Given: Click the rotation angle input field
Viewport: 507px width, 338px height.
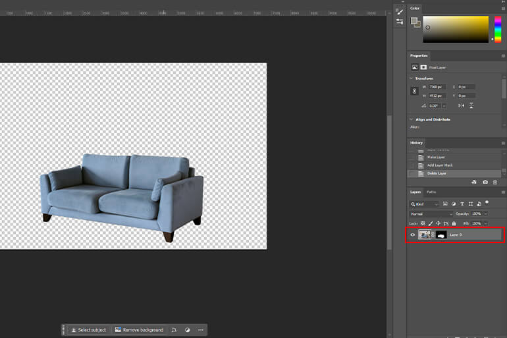Looking at the screenshot, I should coord(435,106).
